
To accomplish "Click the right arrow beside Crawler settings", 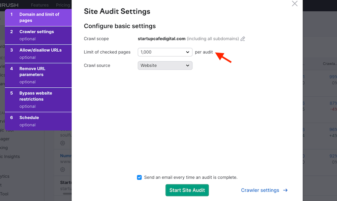I will point(285,190).
